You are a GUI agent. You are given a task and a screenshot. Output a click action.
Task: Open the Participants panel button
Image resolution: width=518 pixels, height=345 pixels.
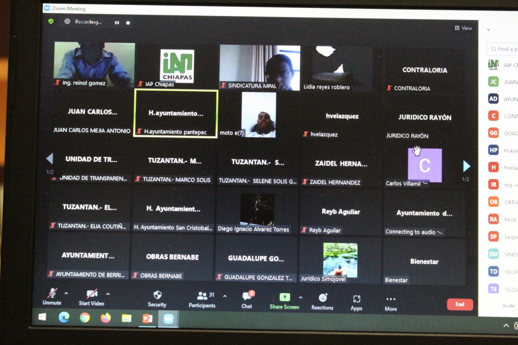coord(202,300)
